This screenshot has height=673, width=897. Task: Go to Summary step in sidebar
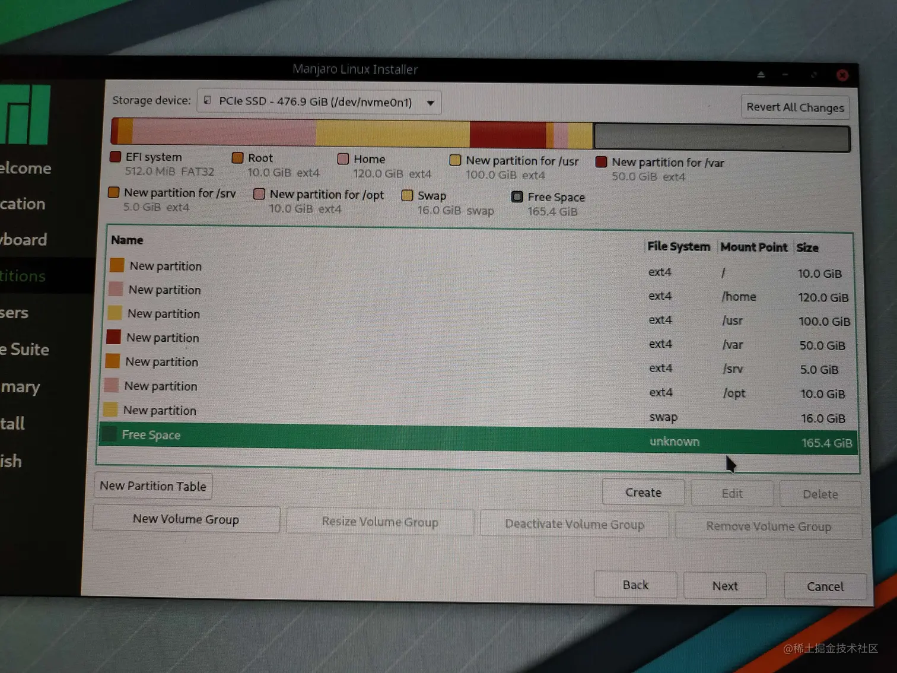pos(20,387)
